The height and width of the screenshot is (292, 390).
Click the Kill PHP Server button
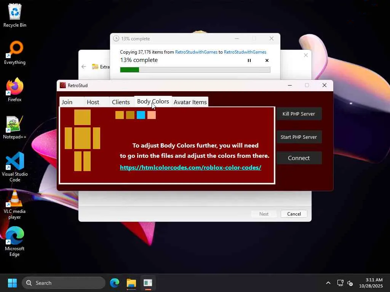(x=299, y=114)
